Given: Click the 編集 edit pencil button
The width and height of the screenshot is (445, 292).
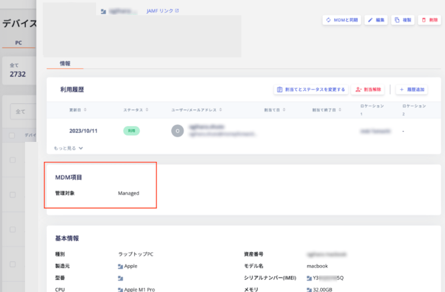Looking at the screenshot, I should pyautogui.click(x=376, y=20).
